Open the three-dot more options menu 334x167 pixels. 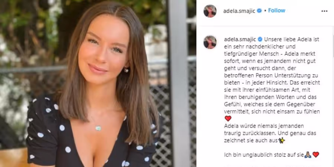(324, 11)
